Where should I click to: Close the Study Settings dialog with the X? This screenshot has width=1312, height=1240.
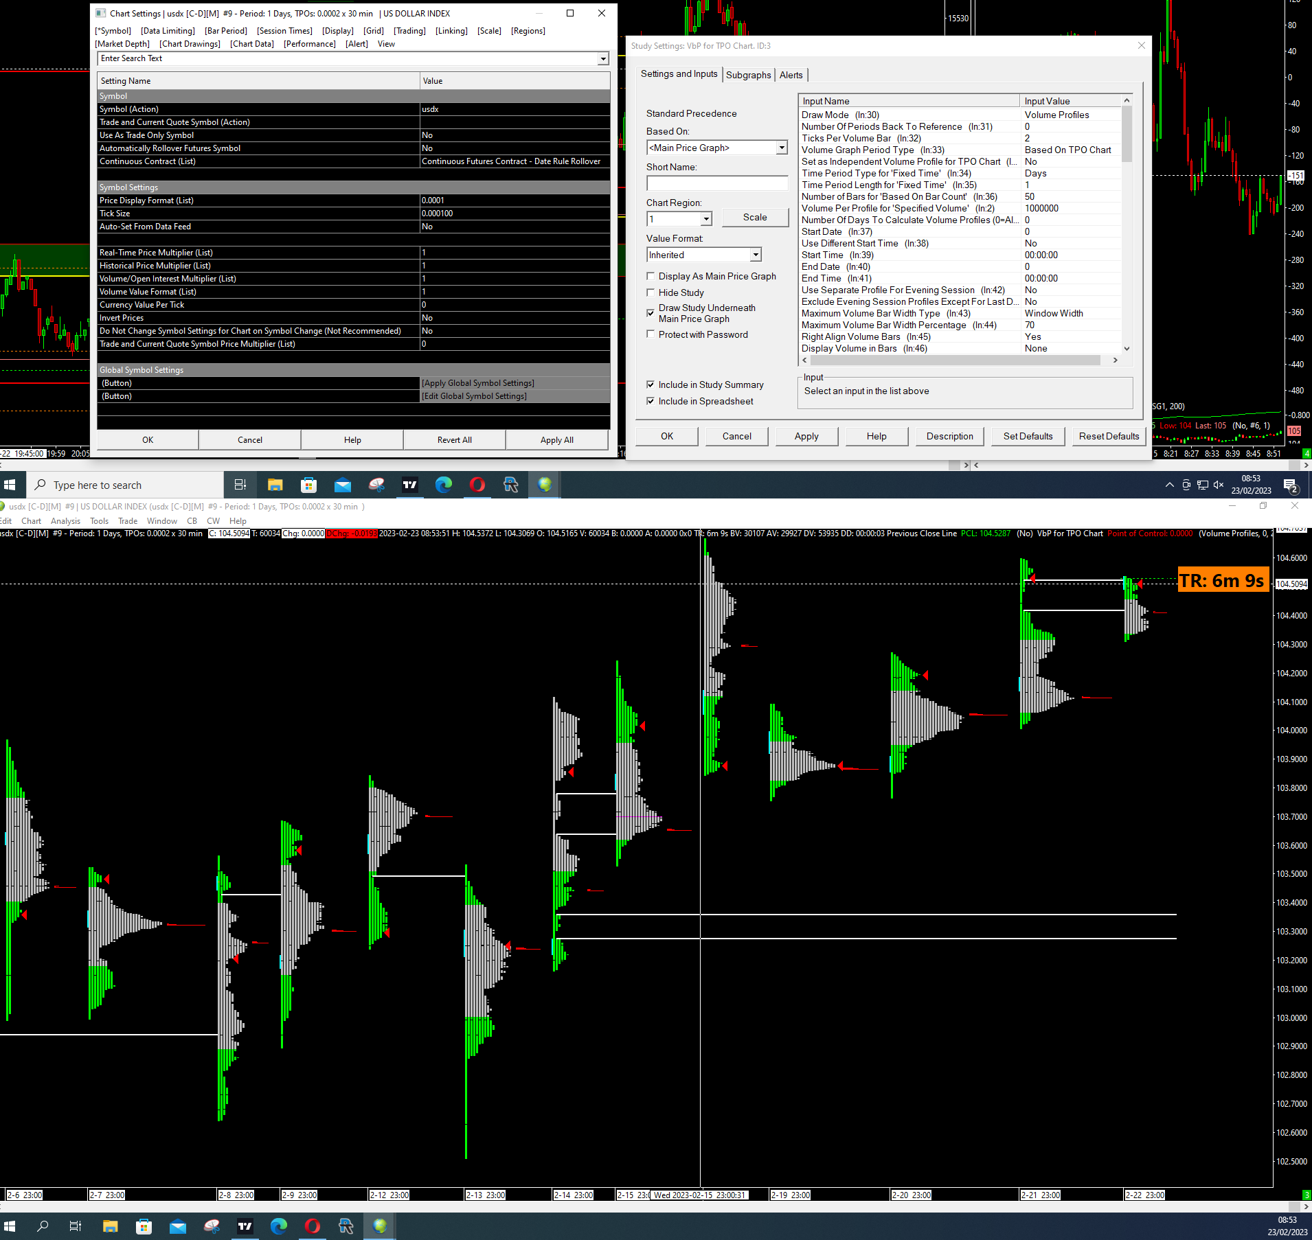1142,45
